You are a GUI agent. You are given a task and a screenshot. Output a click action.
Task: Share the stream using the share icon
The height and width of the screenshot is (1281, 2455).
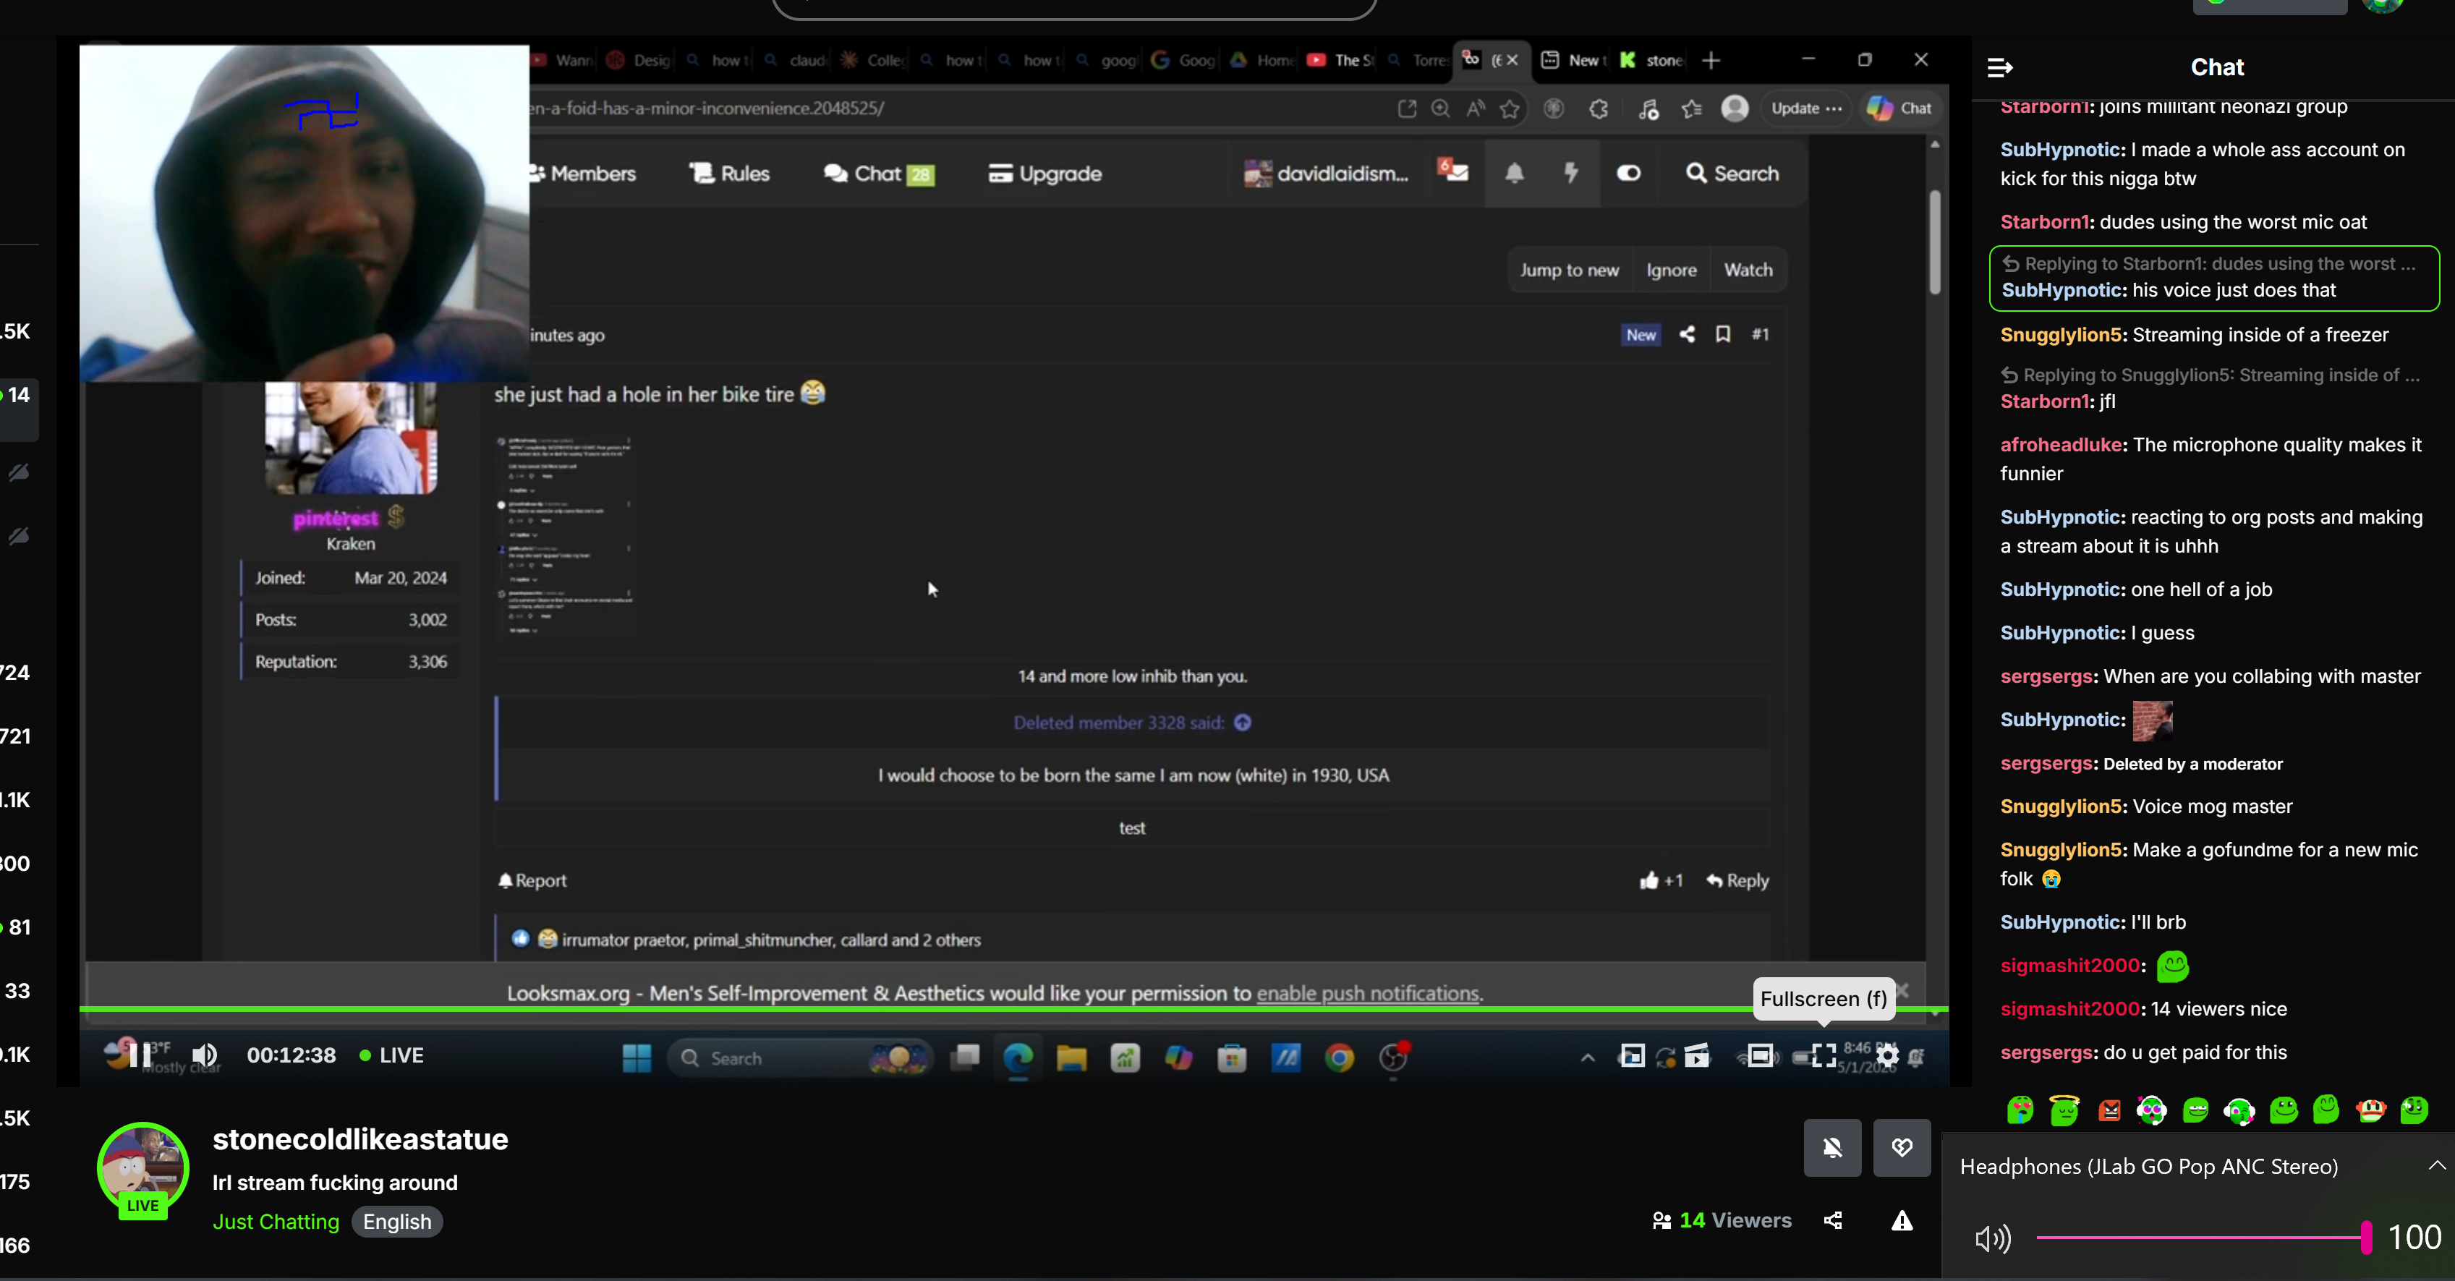pyautogui.click(x=1833, y=1221)
